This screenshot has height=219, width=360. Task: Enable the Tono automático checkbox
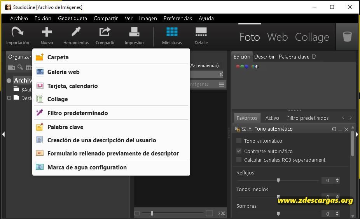point(239,140)
